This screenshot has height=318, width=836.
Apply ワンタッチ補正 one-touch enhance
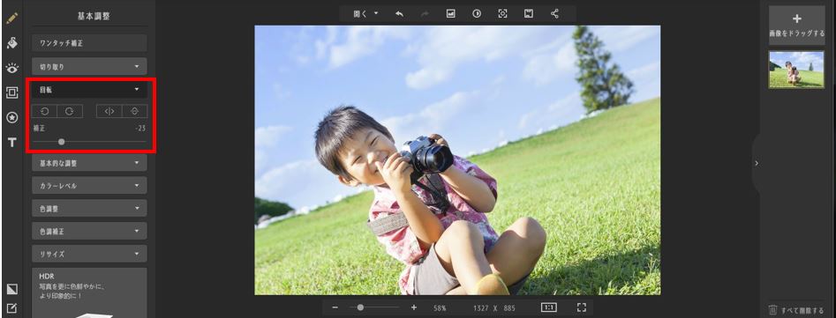[89, 43]
